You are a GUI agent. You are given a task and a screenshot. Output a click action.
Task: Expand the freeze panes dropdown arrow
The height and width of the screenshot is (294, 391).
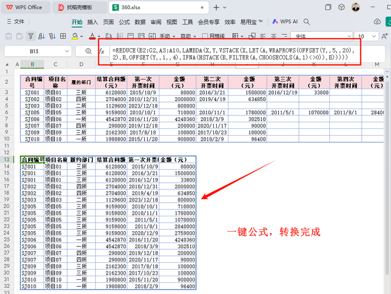(x=242, y=37)
